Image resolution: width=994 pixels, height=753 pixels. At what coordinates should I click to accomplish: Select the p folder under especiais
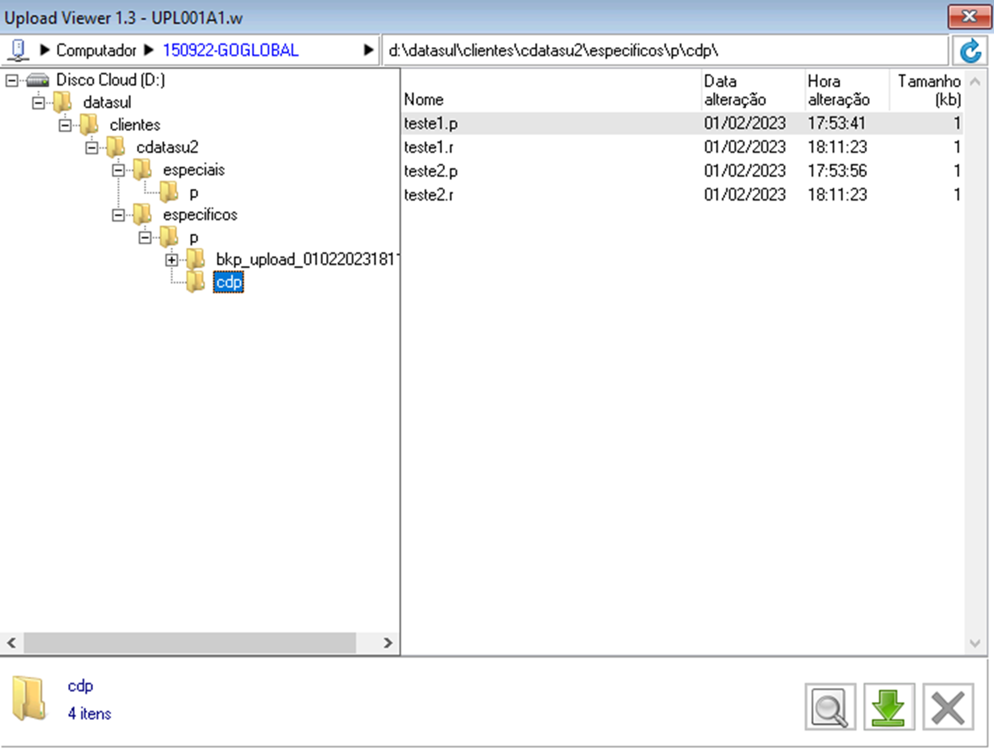point(193,193)
